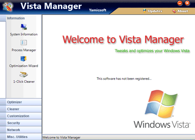Click the About button text
Screen dimensions: 195x140
[x=183, y=11]
